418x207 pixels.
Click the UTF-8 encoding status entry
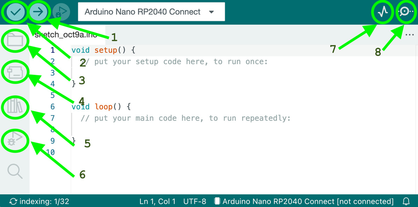pyautogui.click(x=195, y=201)
